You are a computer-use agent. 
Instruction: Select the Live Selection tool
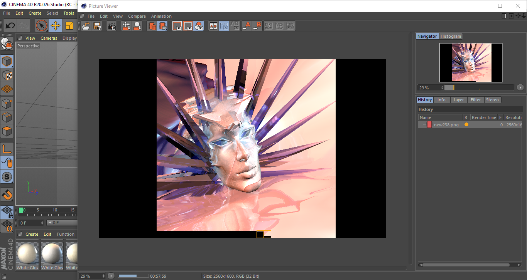pyautogui.click(x=42, y=26)
